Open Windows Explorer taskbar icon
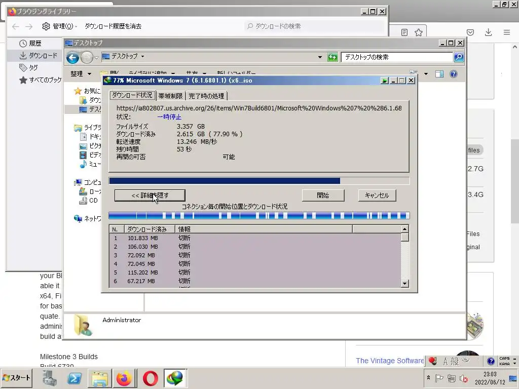519x389 pixels. click(x=100, y=378)
